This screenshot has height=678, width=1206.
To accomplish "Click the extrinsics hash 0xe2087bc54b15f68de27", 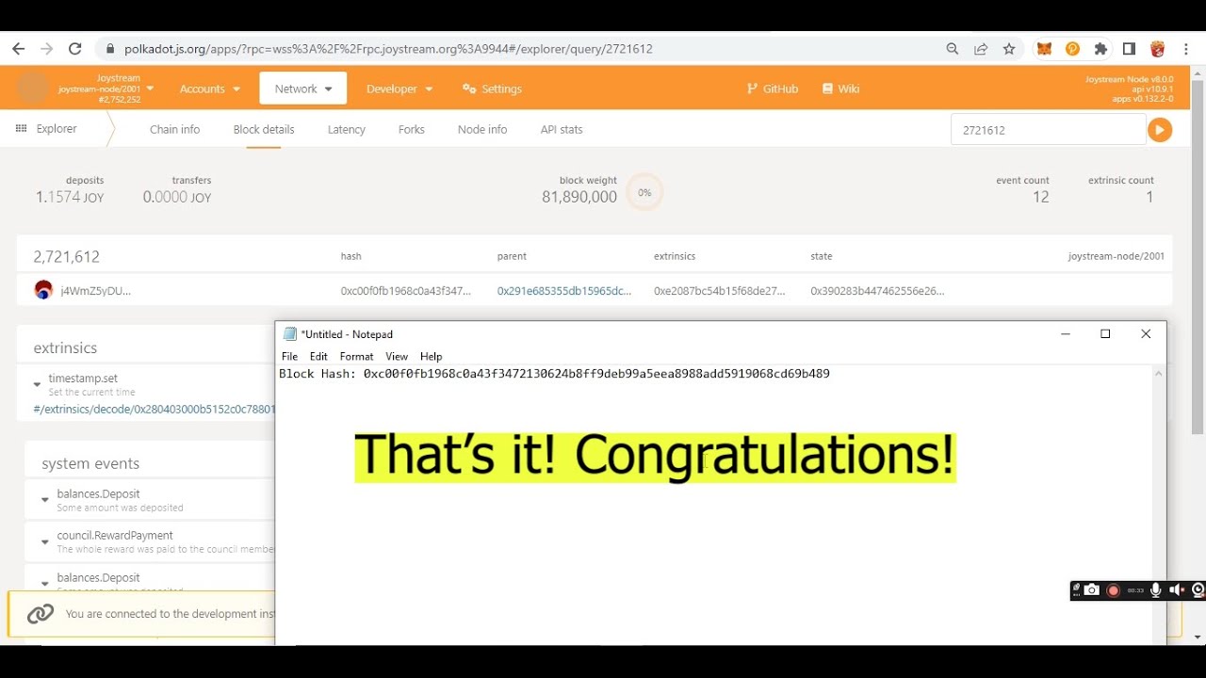I will pos(719,291).
